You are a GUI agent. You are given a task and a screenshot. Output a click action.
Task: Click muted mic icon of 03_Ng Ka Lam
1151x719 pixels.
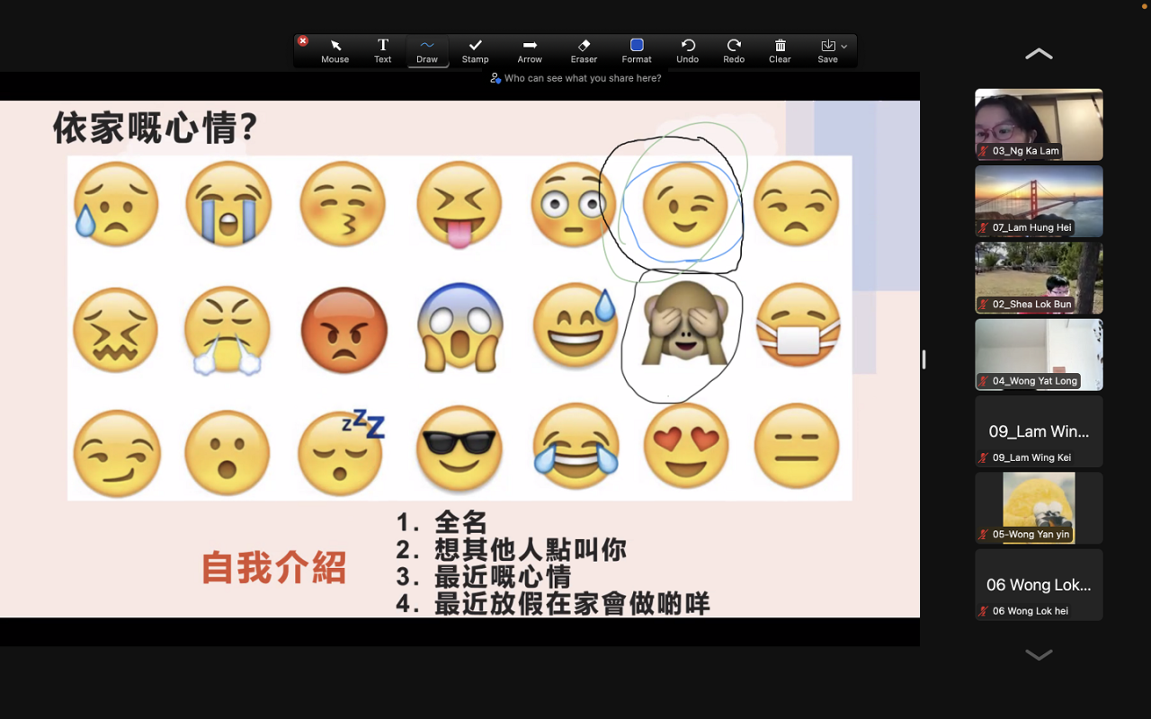(x=984, y=151)
